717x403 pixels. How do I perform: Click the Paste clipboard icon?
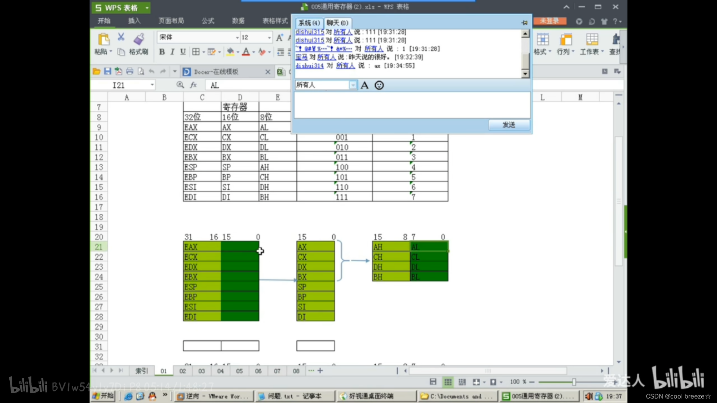click(103, 39)
